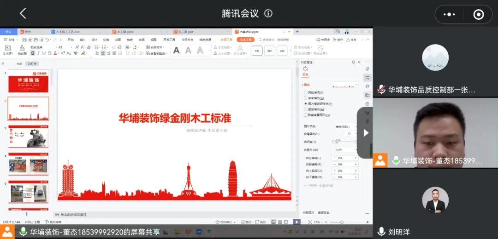Open the font size dropdown showing 42
The image size is (498, 239).
(x=71, y=47)
